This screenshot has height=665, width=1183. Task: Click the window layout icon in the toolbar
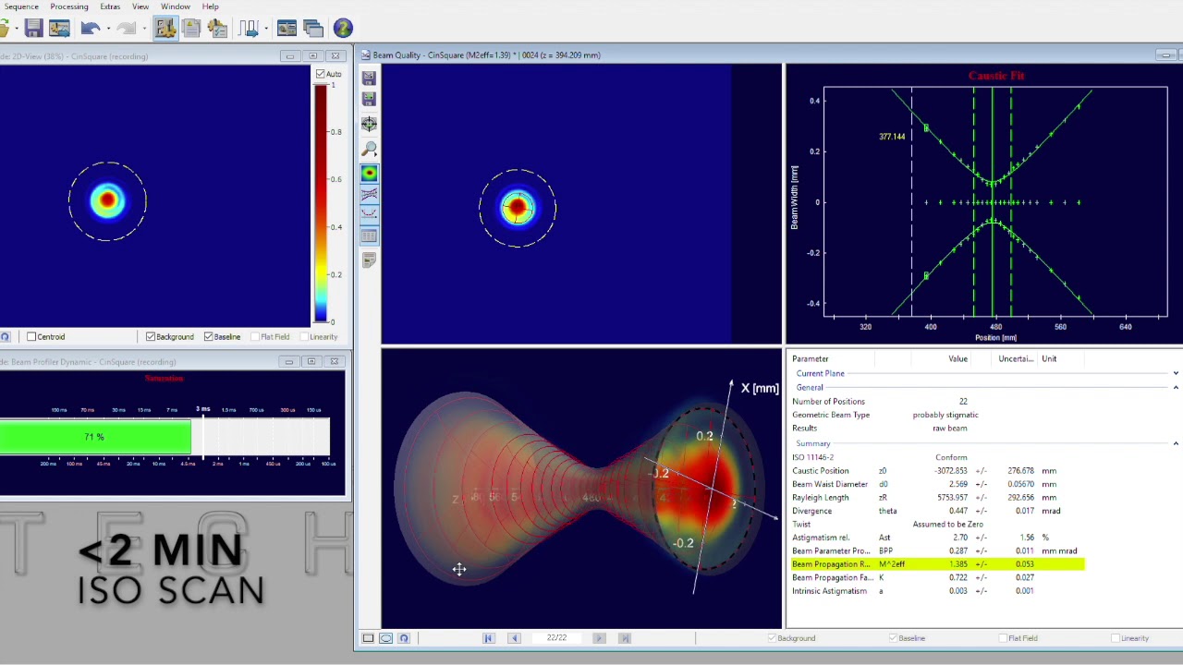287,29
